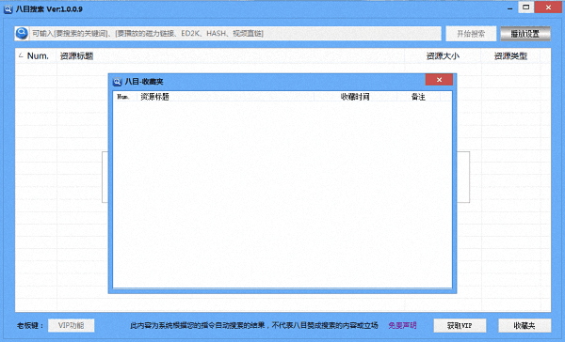Image resolution: width=565 pixels, height=342 pixels.
Task: Click the 开始搜索 button
Action: coord(471,34)
